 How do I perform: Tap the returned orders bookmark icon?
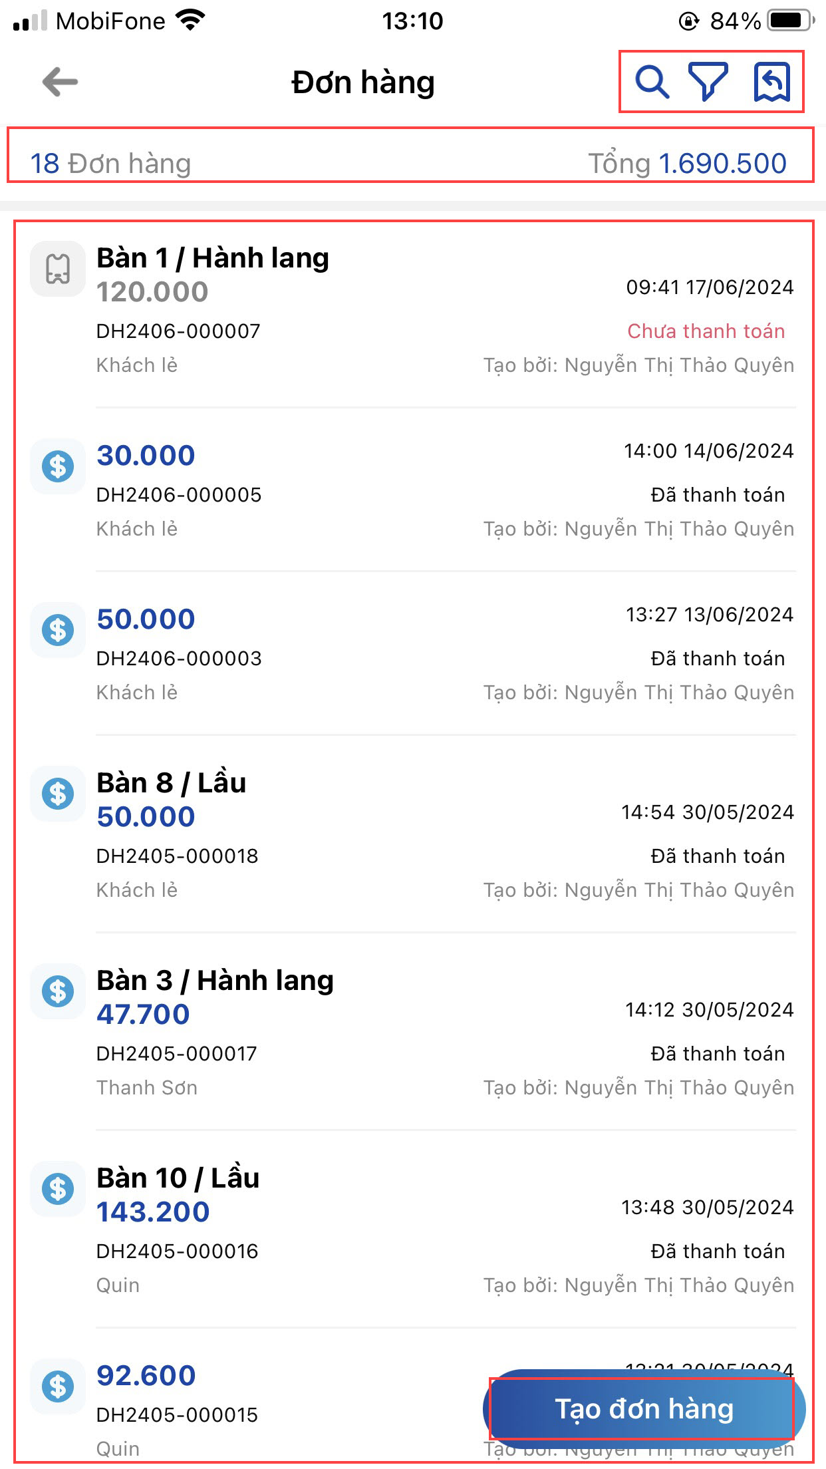coord(771,82)
